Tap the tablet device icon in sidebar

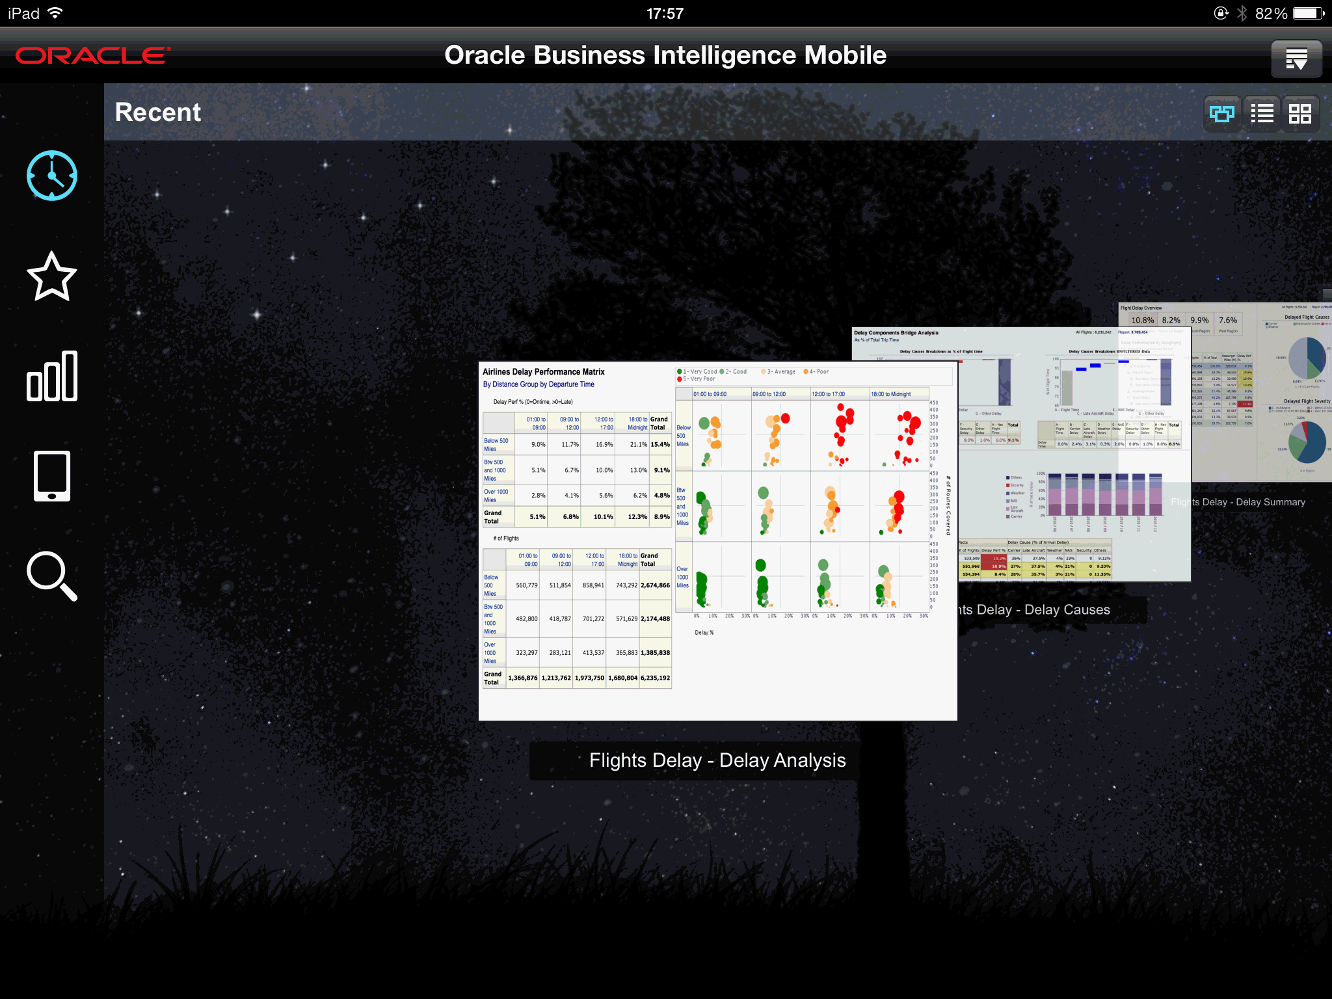pos(52,476)
